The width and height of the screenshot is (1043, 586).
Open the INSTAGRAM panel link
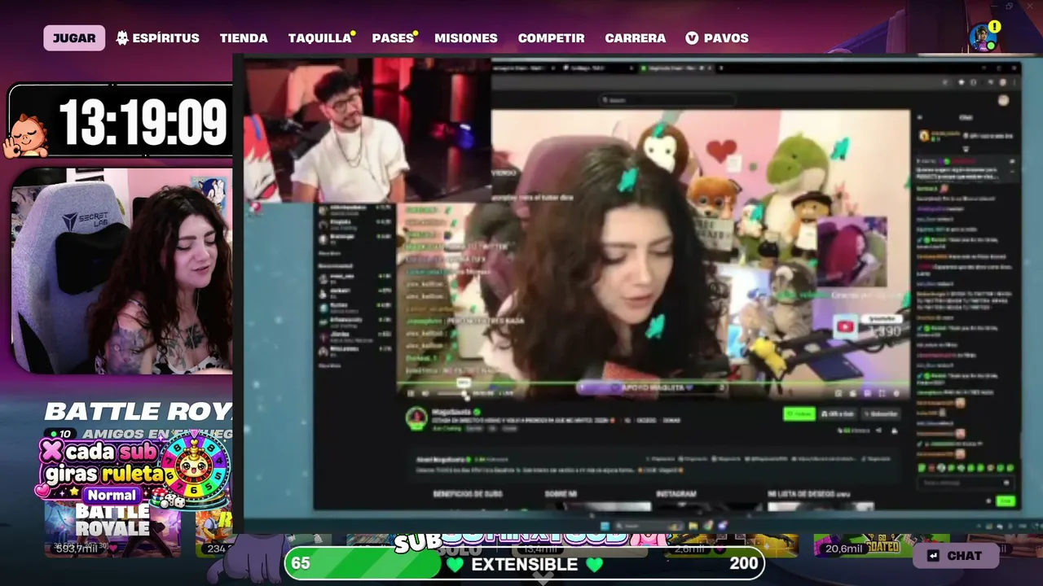tap(676, 494)
